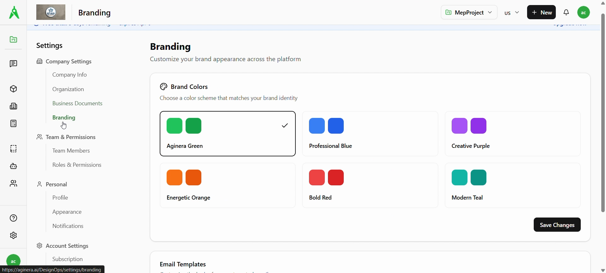Image resolution: width=606 pixels, height=273 pixels.
Task: Click the calculator sidebar icon
Action: (x=13, y=124)
